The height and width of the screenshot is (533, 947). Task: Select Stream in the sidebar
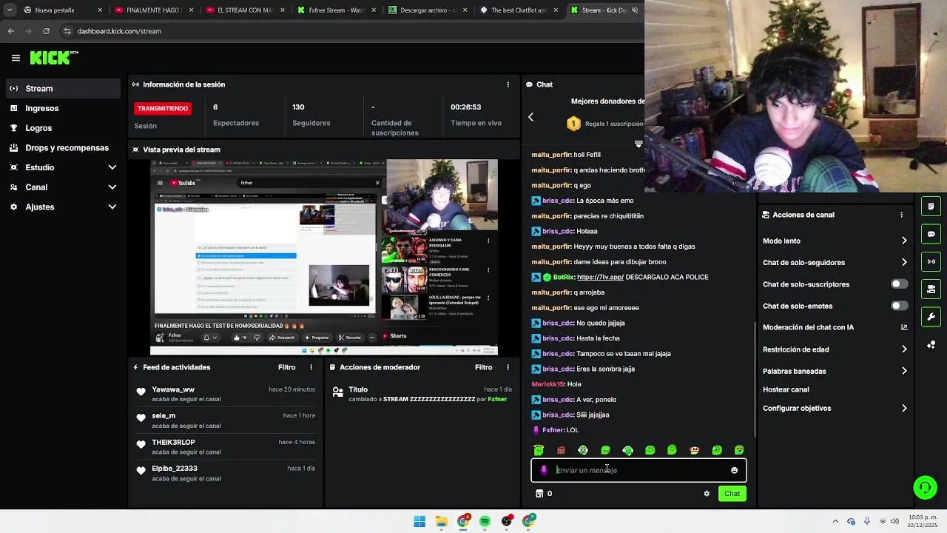[x=62, y=89]
